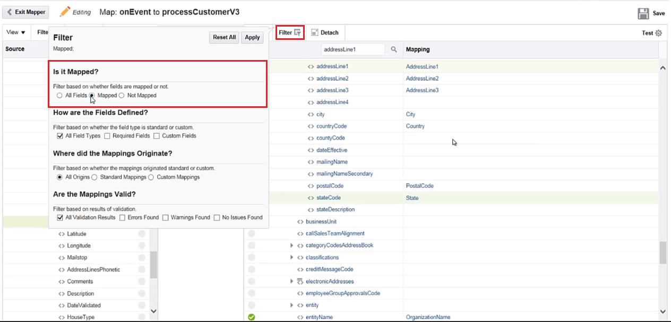This screenshot has height=322, width=671.
Task: Open the View dropdown menu
Action: [16, 32]
